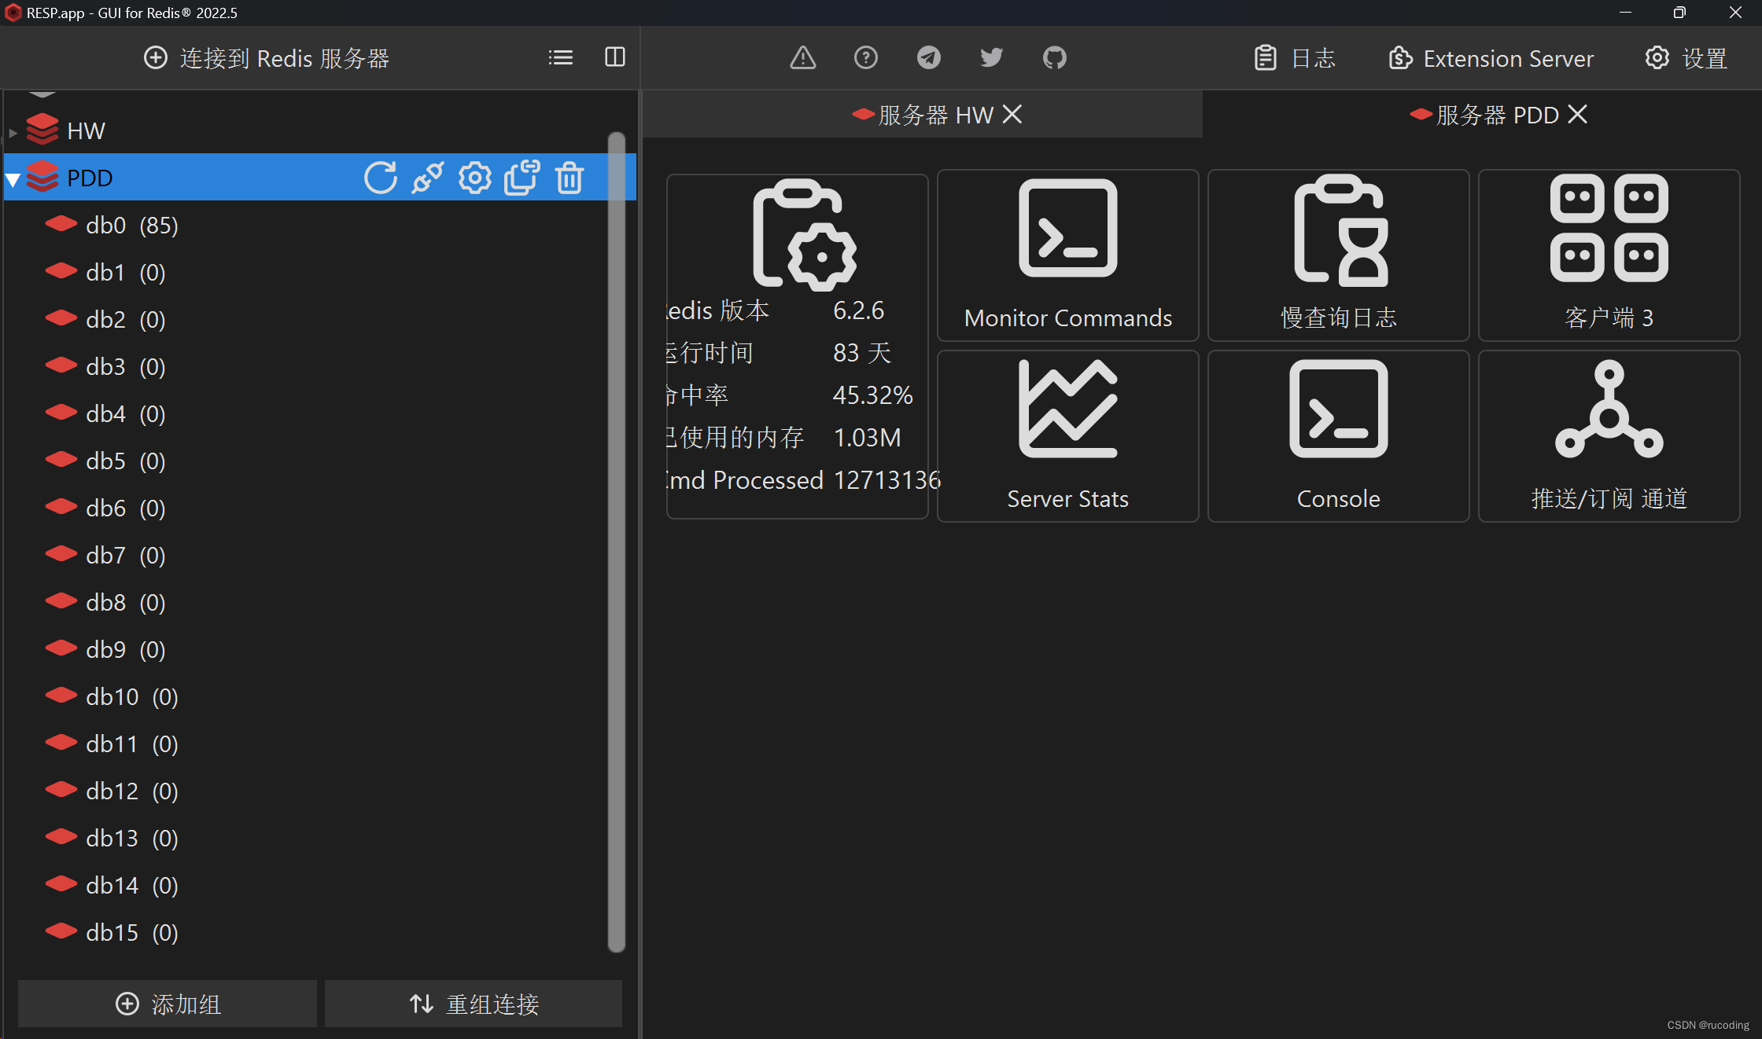The width and height of the screenshot is (1762, 1039).
Task: Open the GitHub icon
Action: coord(1055,57)
